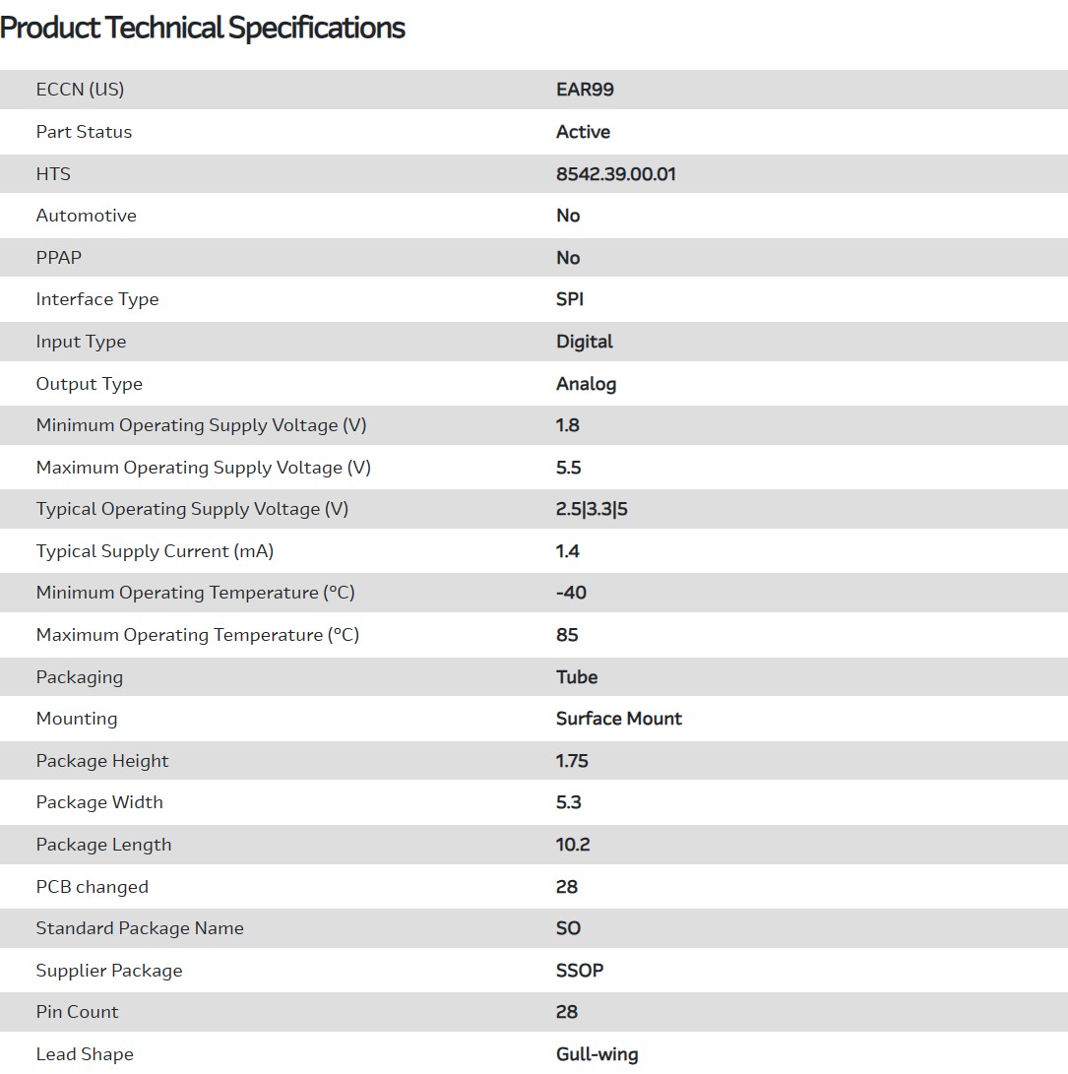Screen dimensions: 1068x1074
Task: Click the Automotive row label
Action: [86, 216]
